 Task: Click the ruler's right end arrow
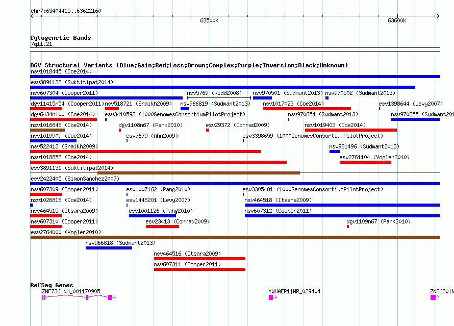[438, 16]
